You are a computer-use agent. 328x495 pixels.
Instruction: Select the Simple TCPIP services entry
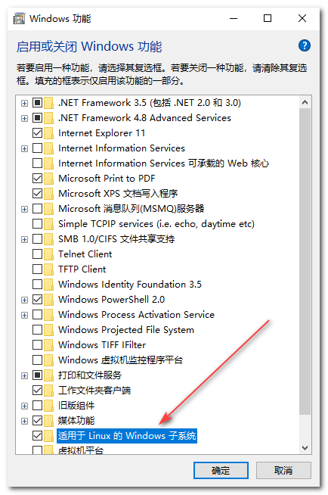156,224
